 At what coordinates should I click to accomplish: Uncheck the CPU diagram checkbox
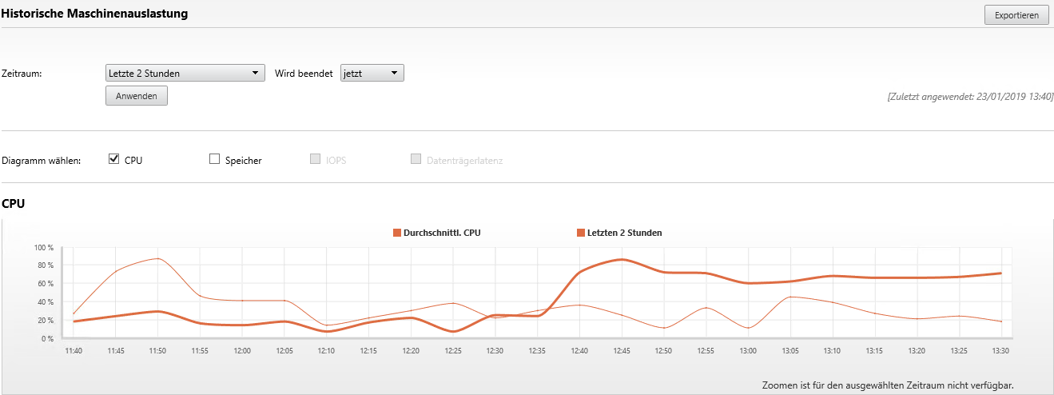point(113,159)
